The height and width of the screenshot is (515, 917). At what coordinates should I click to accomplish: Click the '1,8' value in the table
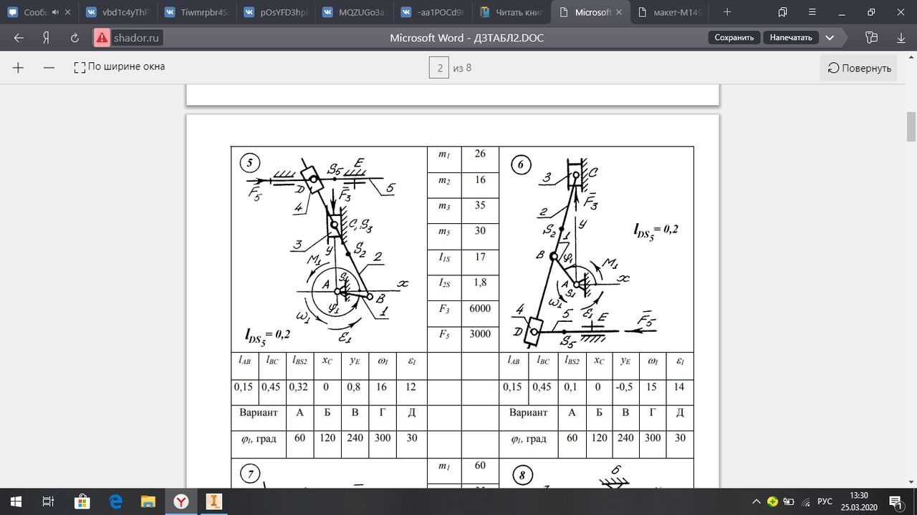480,283
